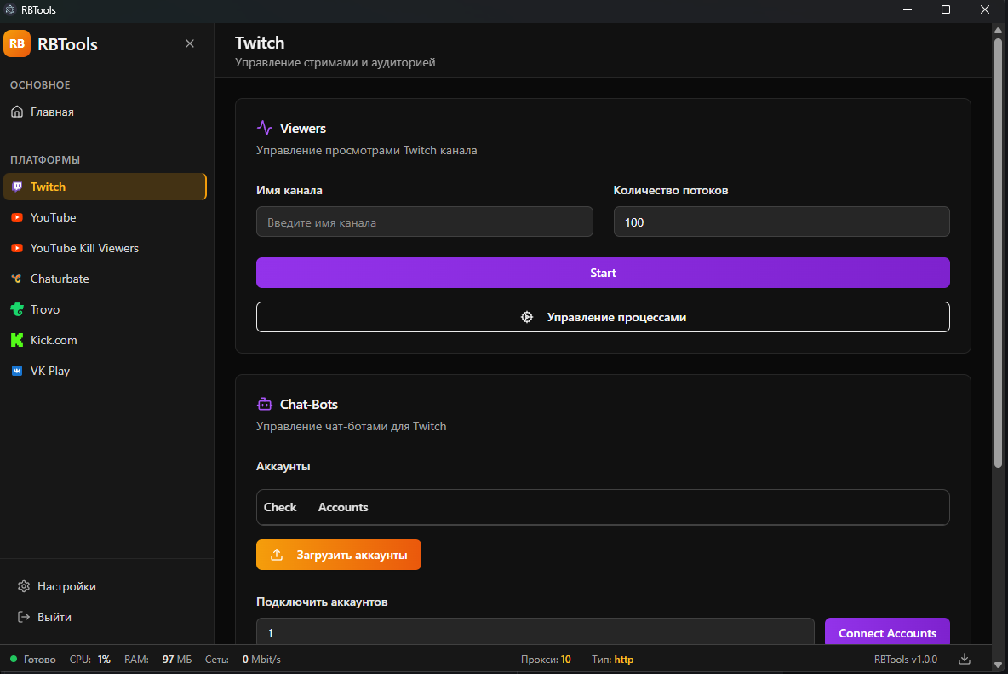Click the Viewers pulse icon
Screen dimensions: 1008x674
(265, 128)
